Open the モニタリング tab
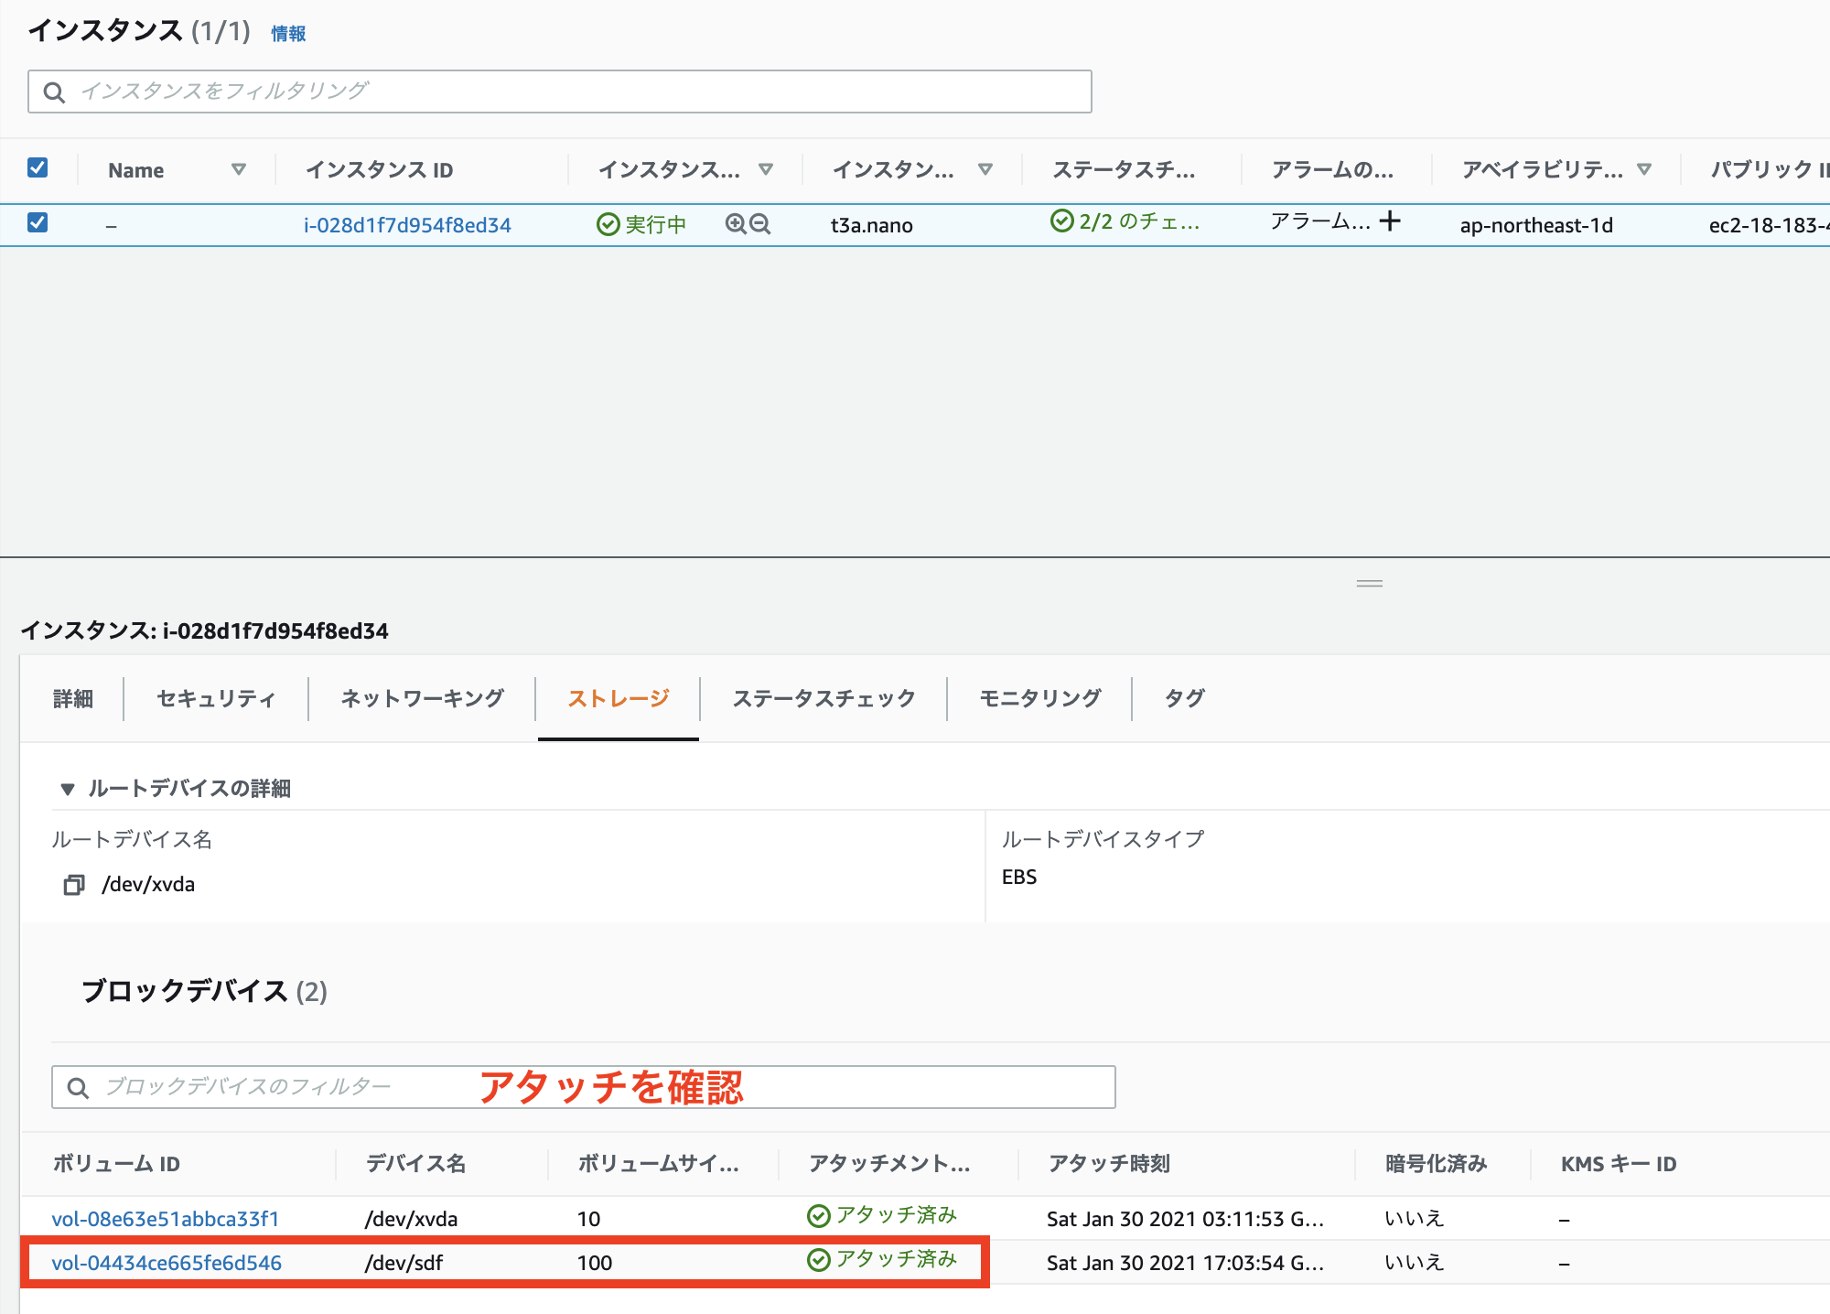Screen dimensions: 1830x1314 (1040, 699)
